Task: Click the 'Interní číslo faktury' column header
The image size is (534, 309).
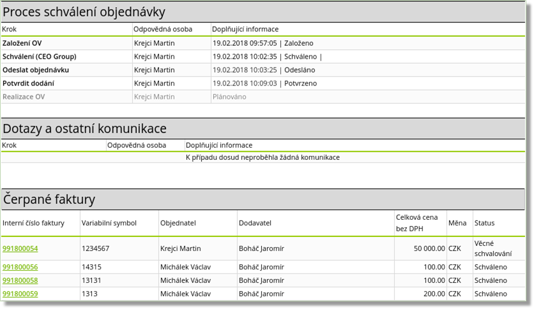Action: pyautogui.click(x=33, y=223)
